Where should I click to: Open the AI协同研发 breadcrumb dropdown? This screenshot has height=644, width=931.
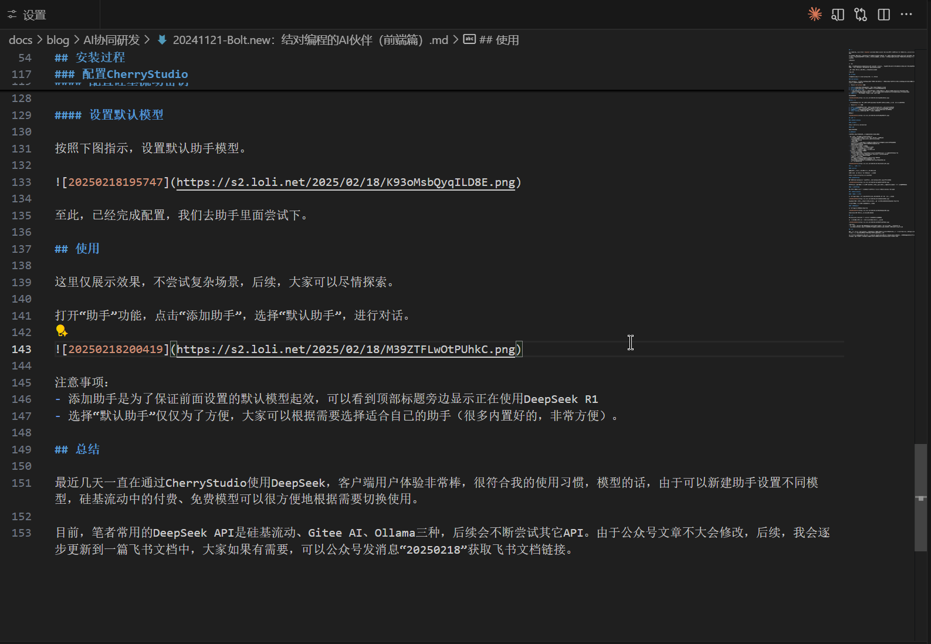111,40
